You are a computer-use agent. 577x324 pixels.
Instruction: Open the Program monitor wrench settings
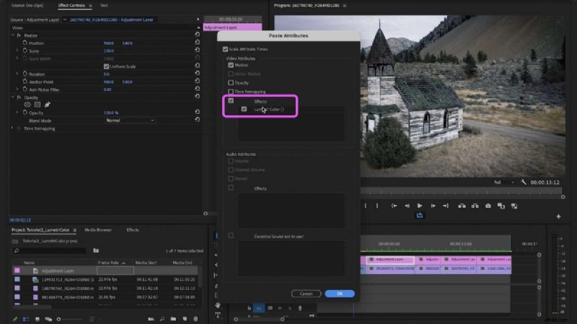coord(524,182)
